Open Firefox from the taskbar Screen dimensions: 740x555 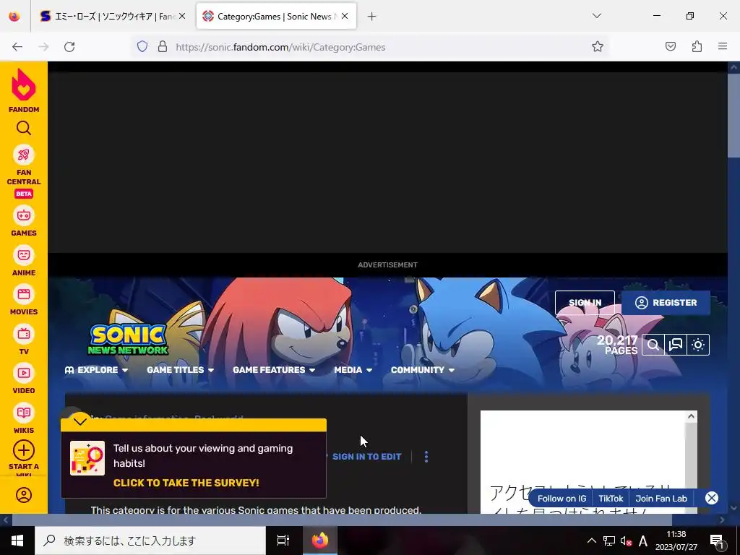click(x=320, y=541)
